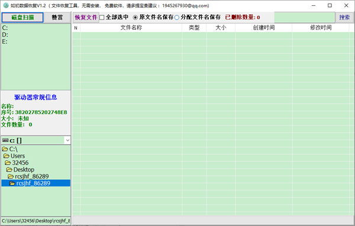Open the c: [] drive dropdown

point(67,140)
